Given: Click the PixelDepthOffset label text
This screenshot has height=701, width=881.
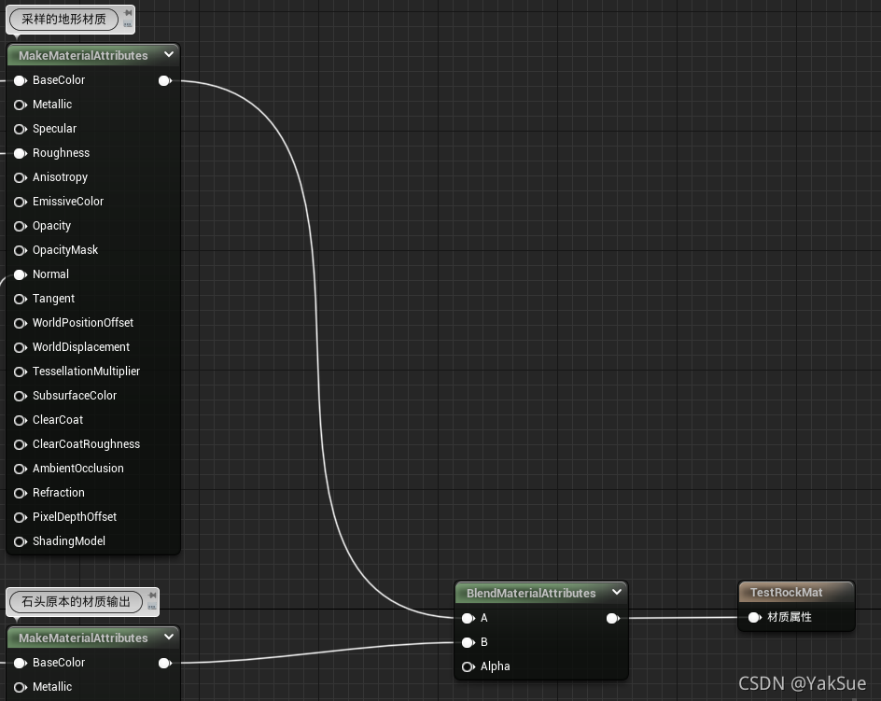Looking at the screenshot, I should (x=74, y=516).
